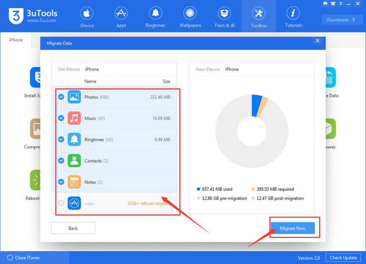Click the App Store icon in the Apps row

74,203
